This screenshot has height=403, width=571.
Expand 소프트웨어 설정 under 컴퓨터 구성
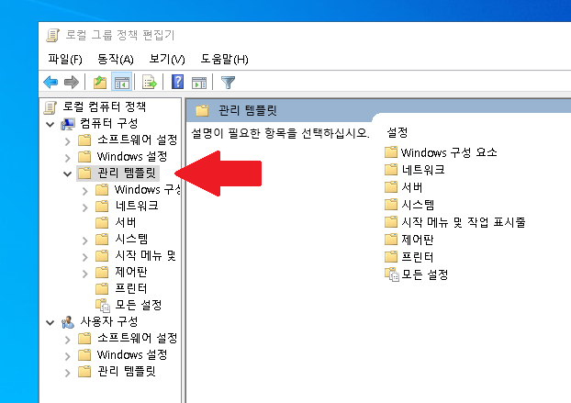[x=68, y=141]
